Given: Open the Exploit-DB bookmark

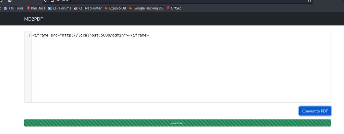Looking at the screenshot, I should [x=115, y=8].
